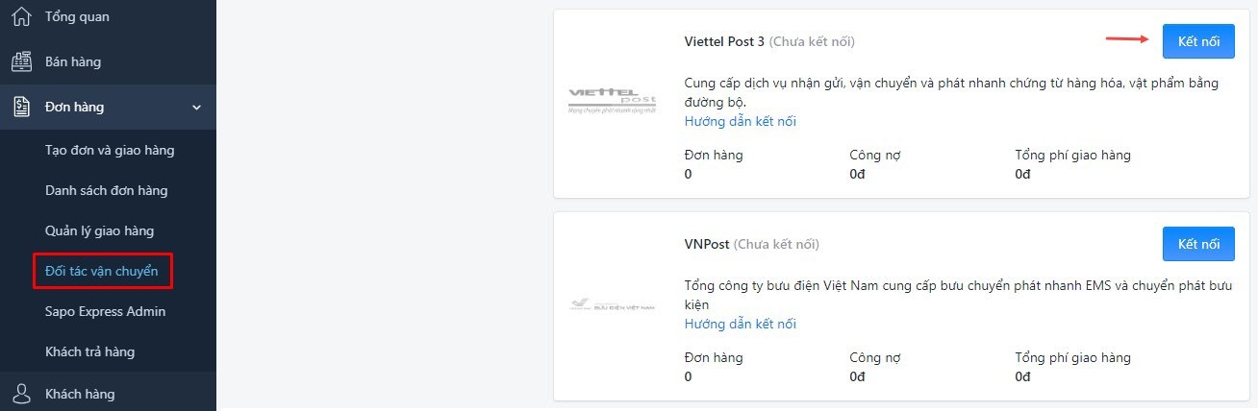Select Quản lý giao hàng
1258x411 pixels.
99,231
